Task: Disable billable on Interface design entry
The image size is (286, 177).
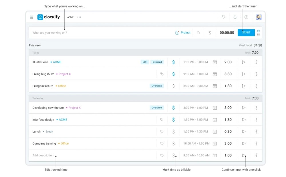Action: (x=173, y=120)
